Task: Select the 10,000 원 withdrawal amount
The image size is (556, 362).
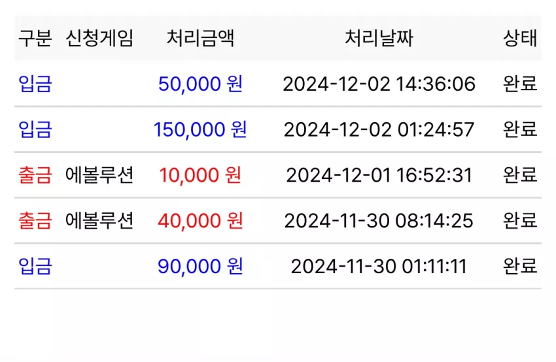Action: coord(200,175)
